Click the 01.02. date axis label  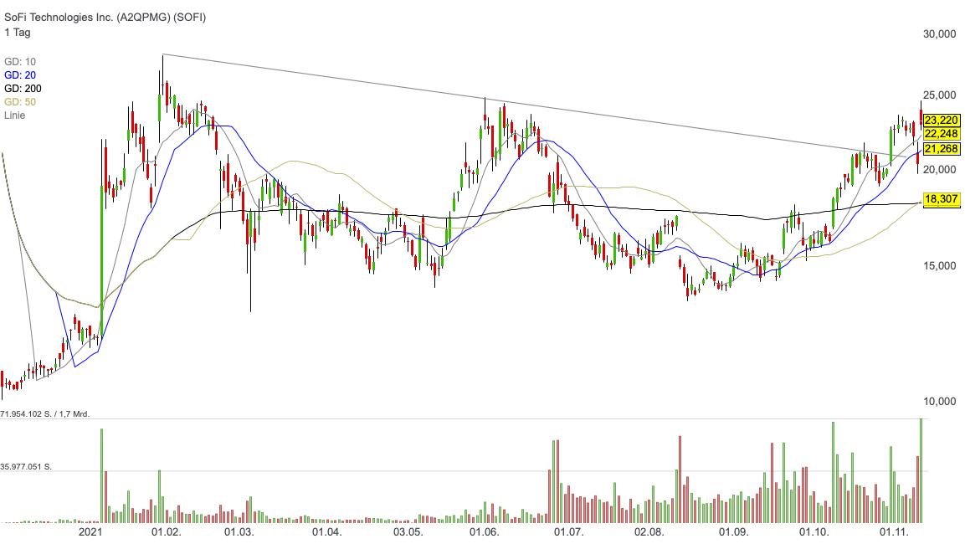pos(167,532)
